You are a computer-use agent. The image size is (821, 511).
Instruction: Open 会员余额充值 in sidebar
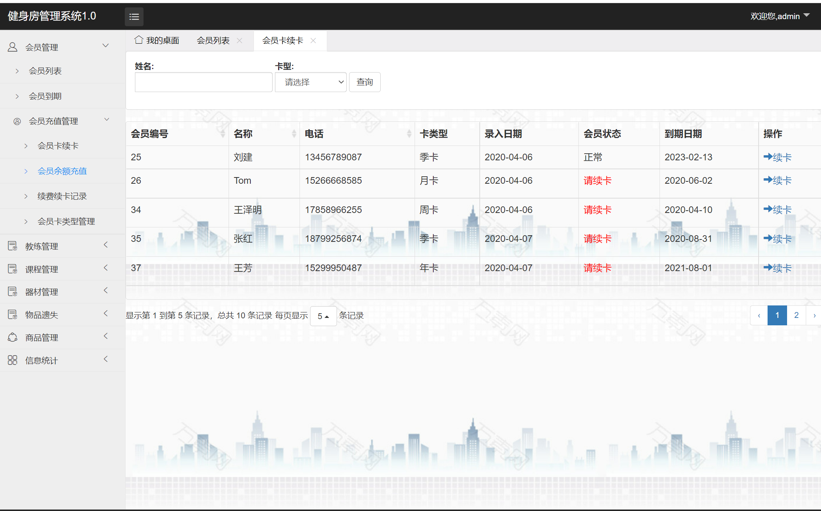point(62,171)
